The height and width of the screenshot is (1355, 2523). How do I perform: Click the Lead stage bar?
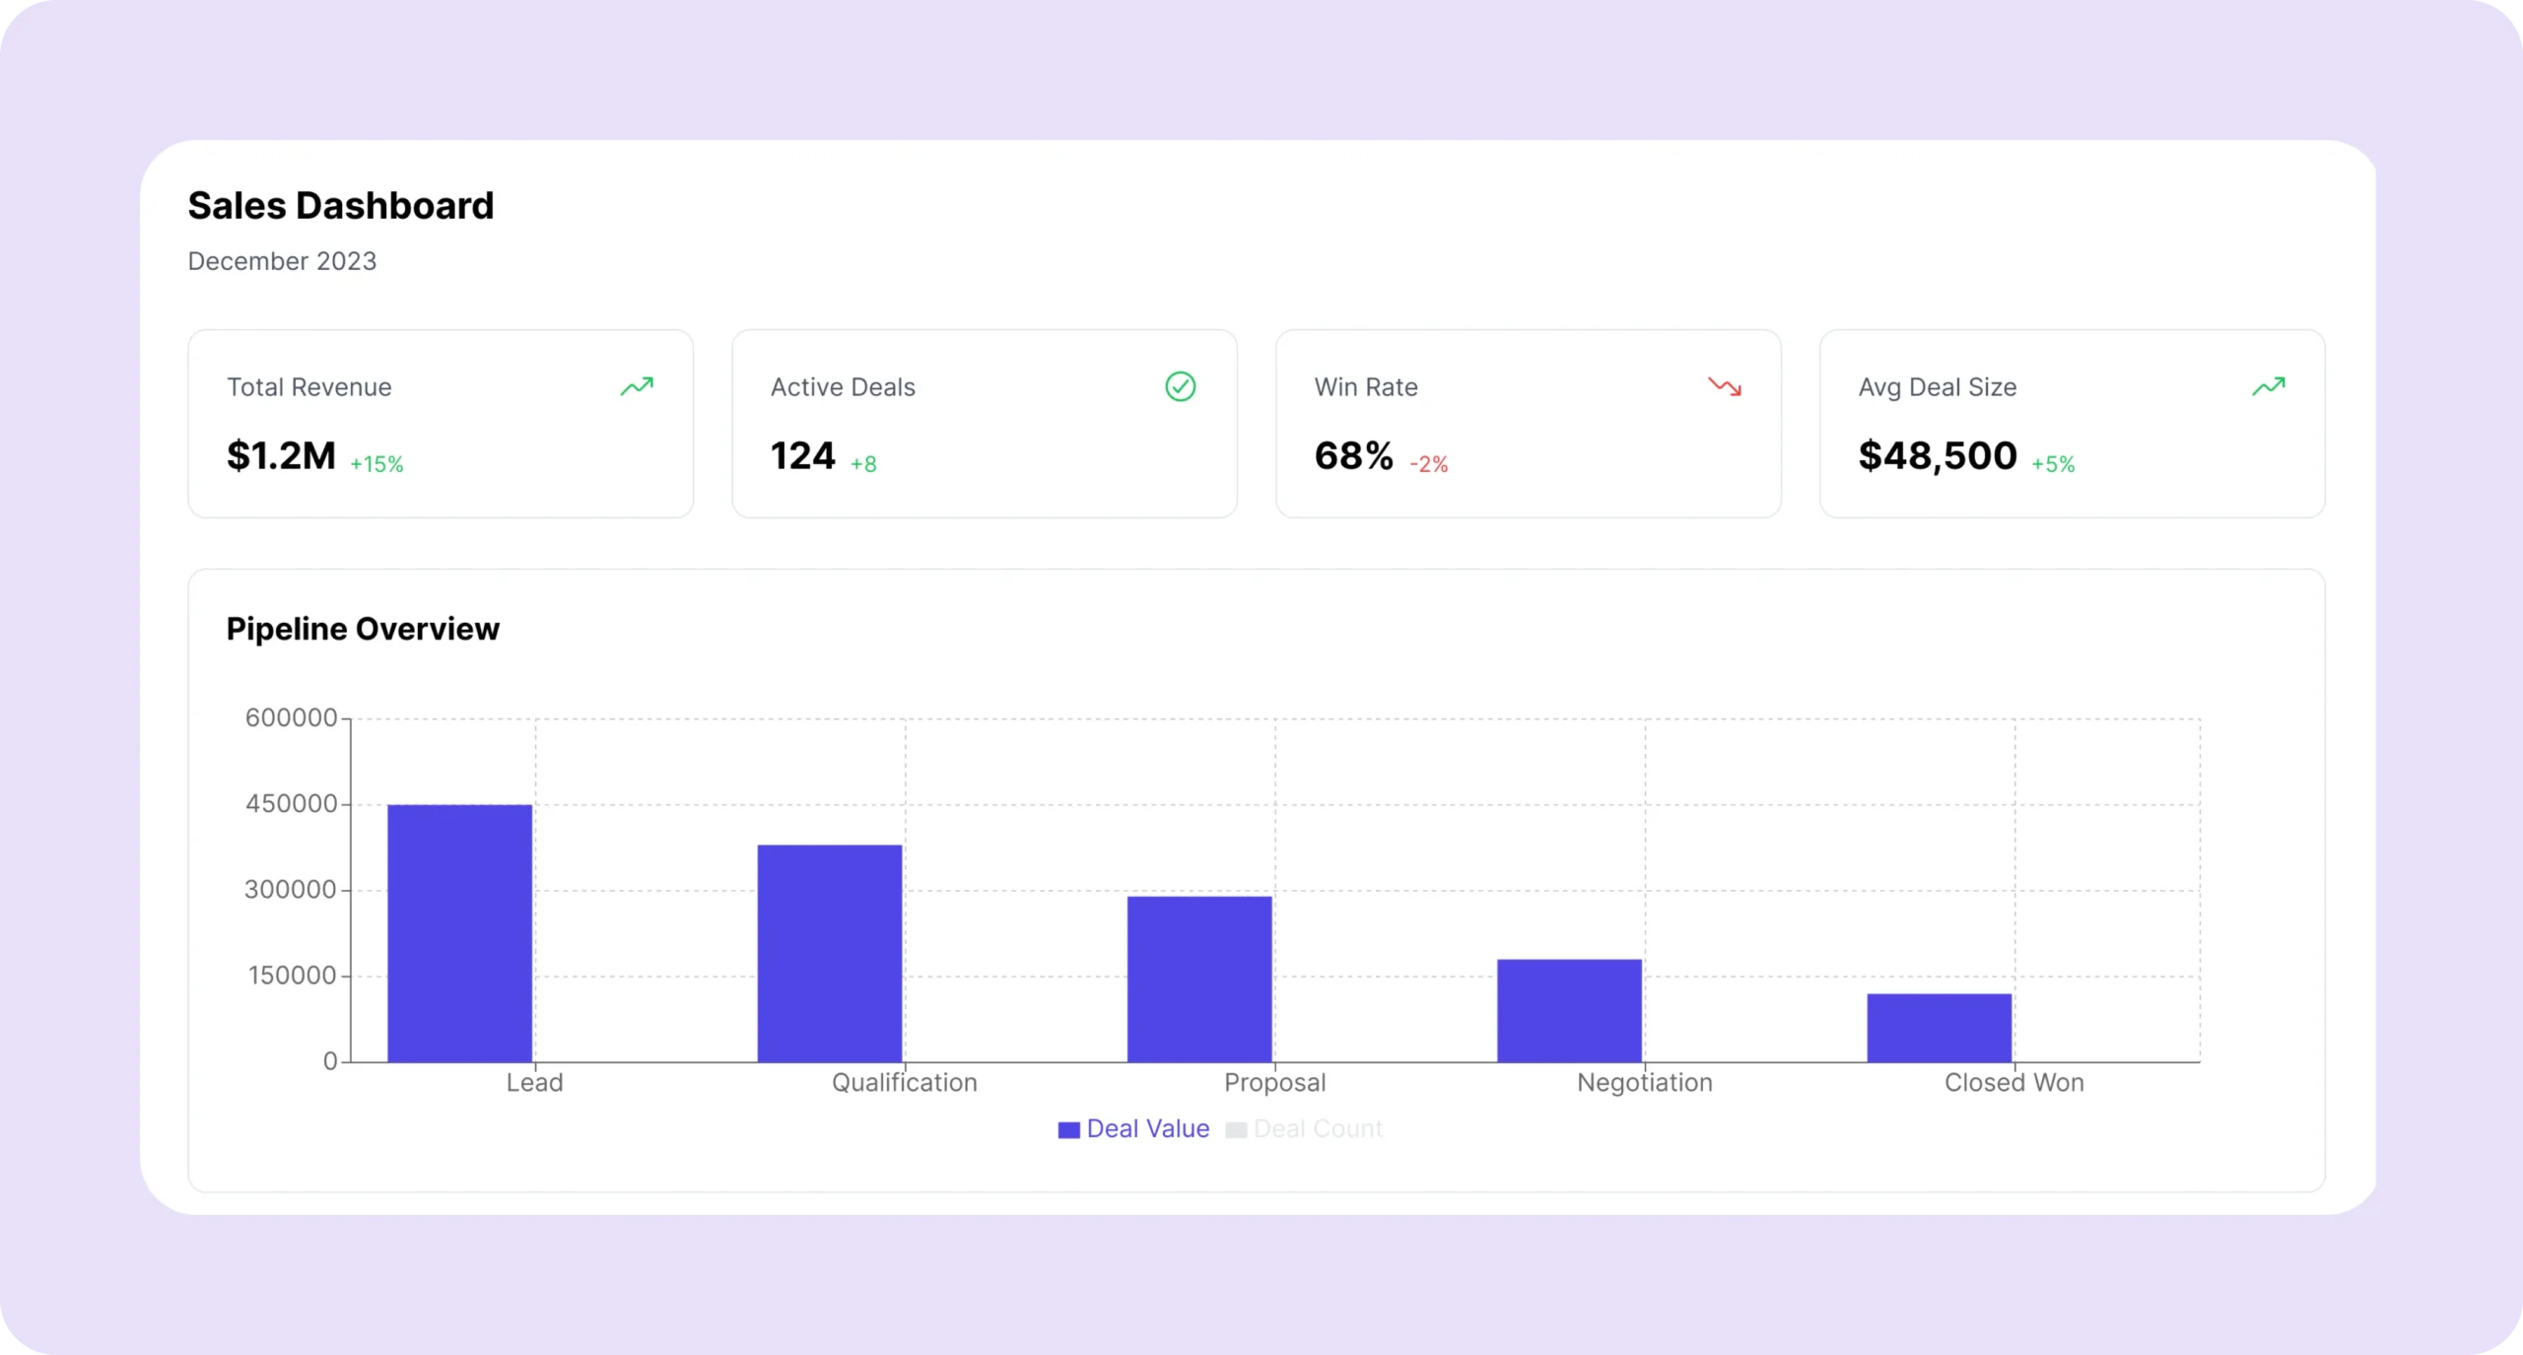coord(459,933)
